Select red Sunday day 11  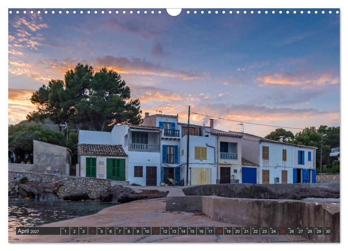click(156, 231)
